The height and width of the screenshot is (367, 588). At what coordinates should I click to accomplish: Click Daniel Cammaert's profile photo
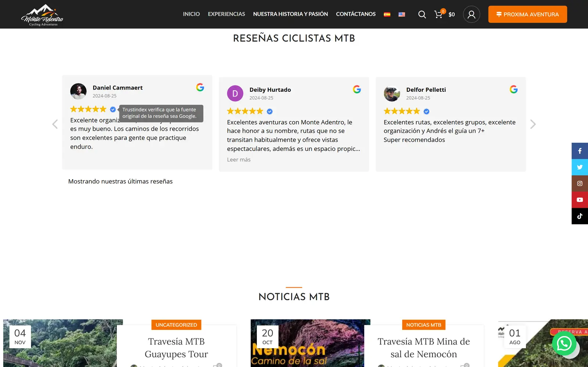tap(78, 91)
